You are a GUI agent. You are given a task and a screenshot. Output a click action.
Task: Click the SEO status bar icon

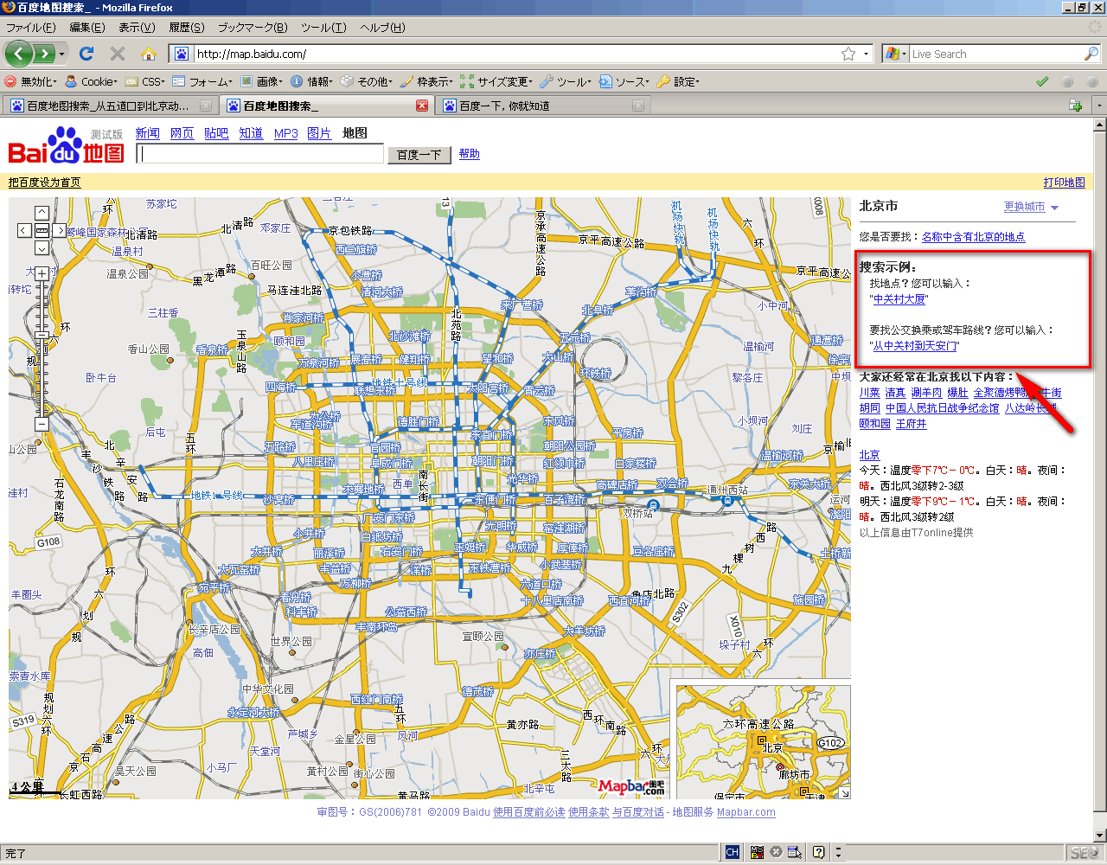[x=1084, y=853]
